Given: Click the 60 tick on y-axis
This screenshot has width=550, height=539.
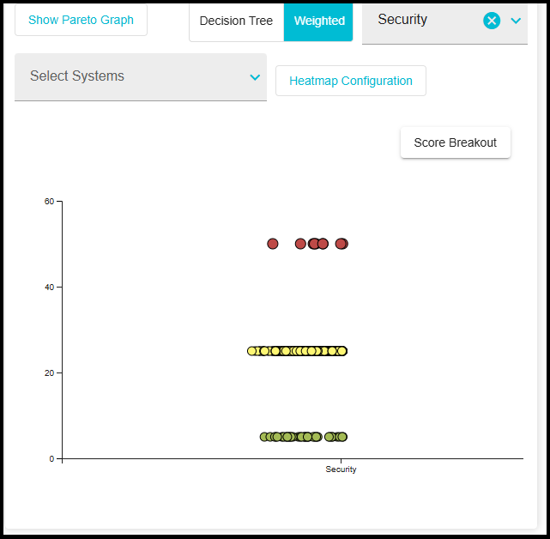Looking at the screenshot, I should (x=49, y=202).
